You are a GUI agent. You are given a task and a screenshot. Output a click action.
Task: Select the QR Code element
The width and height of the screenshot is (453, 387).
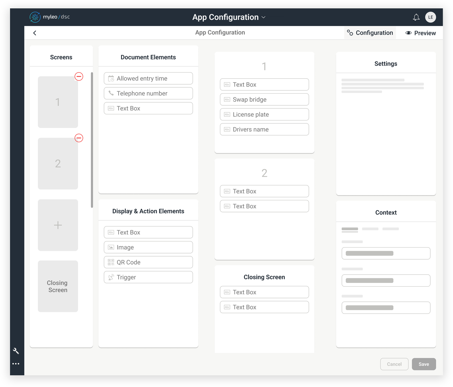(148, 262)
